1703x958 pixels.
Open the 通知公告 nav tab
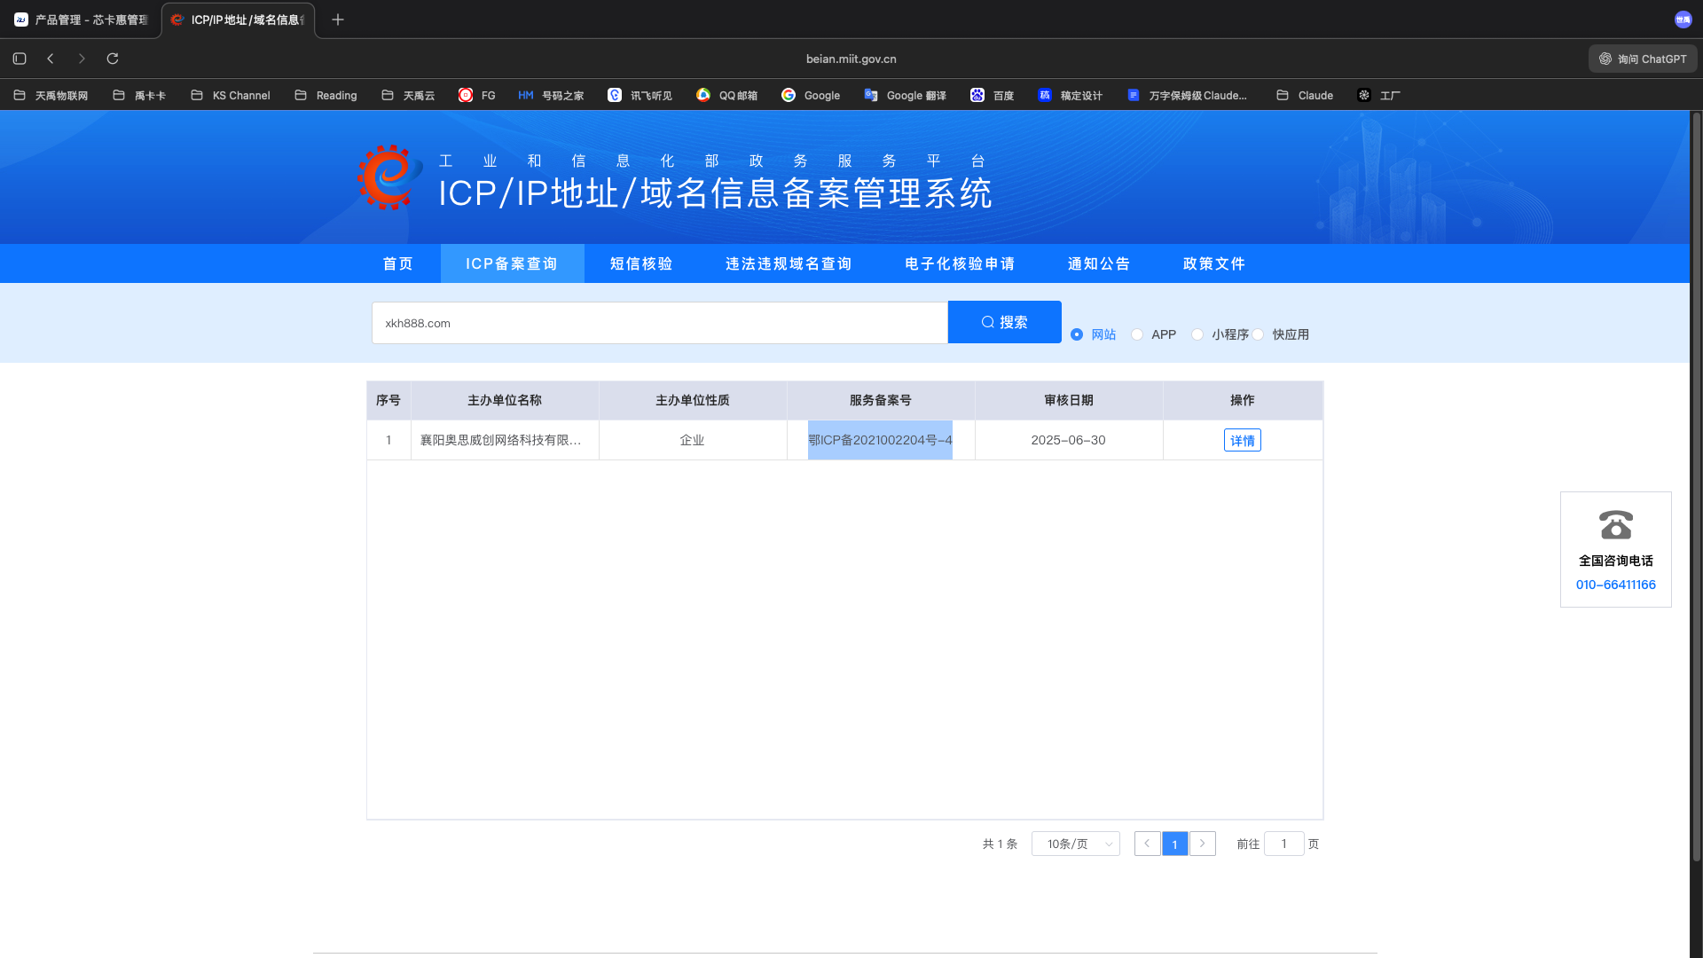pos(1098,263)
